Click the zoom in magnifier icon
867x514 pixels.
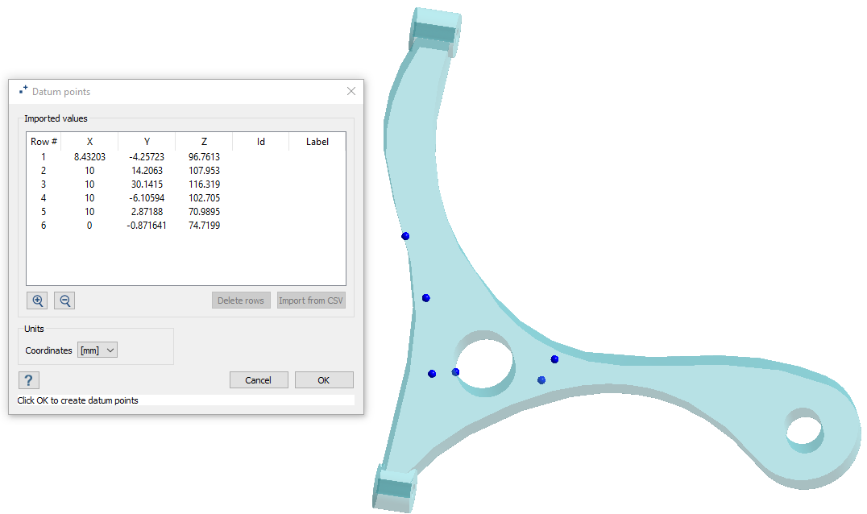(37, 301)
